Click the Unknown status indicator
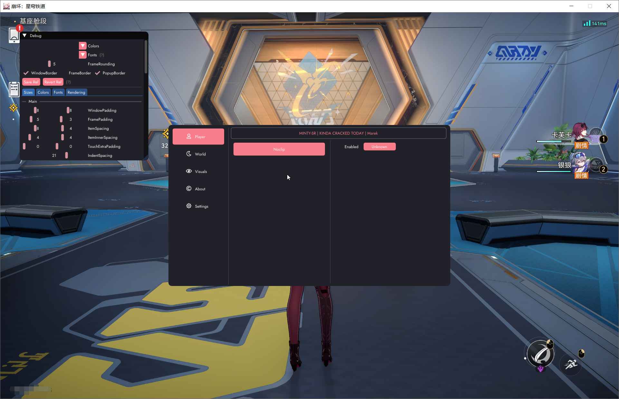Screen dimensions: 619x399 (378, 147)
